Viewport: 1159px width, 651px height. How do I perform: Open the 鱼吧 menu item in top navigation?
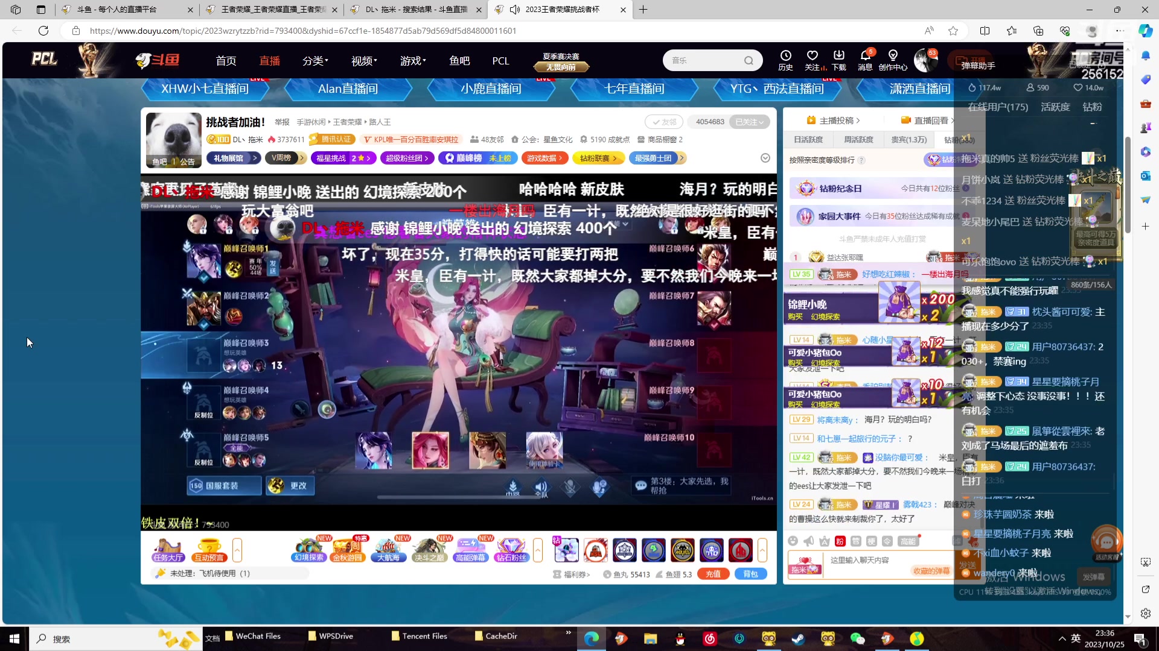[x=460, y=60]
